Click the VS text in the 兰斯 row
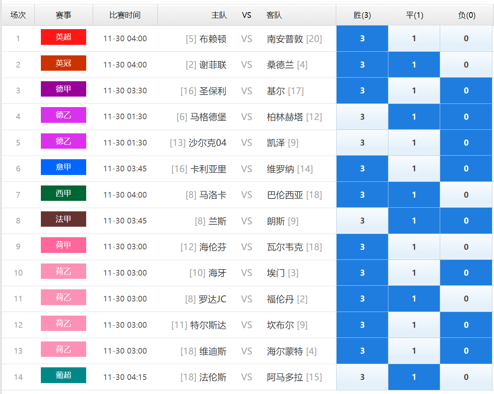Image resolution: width=494 pixels, height=394 pixels. [x=246, y=221]
